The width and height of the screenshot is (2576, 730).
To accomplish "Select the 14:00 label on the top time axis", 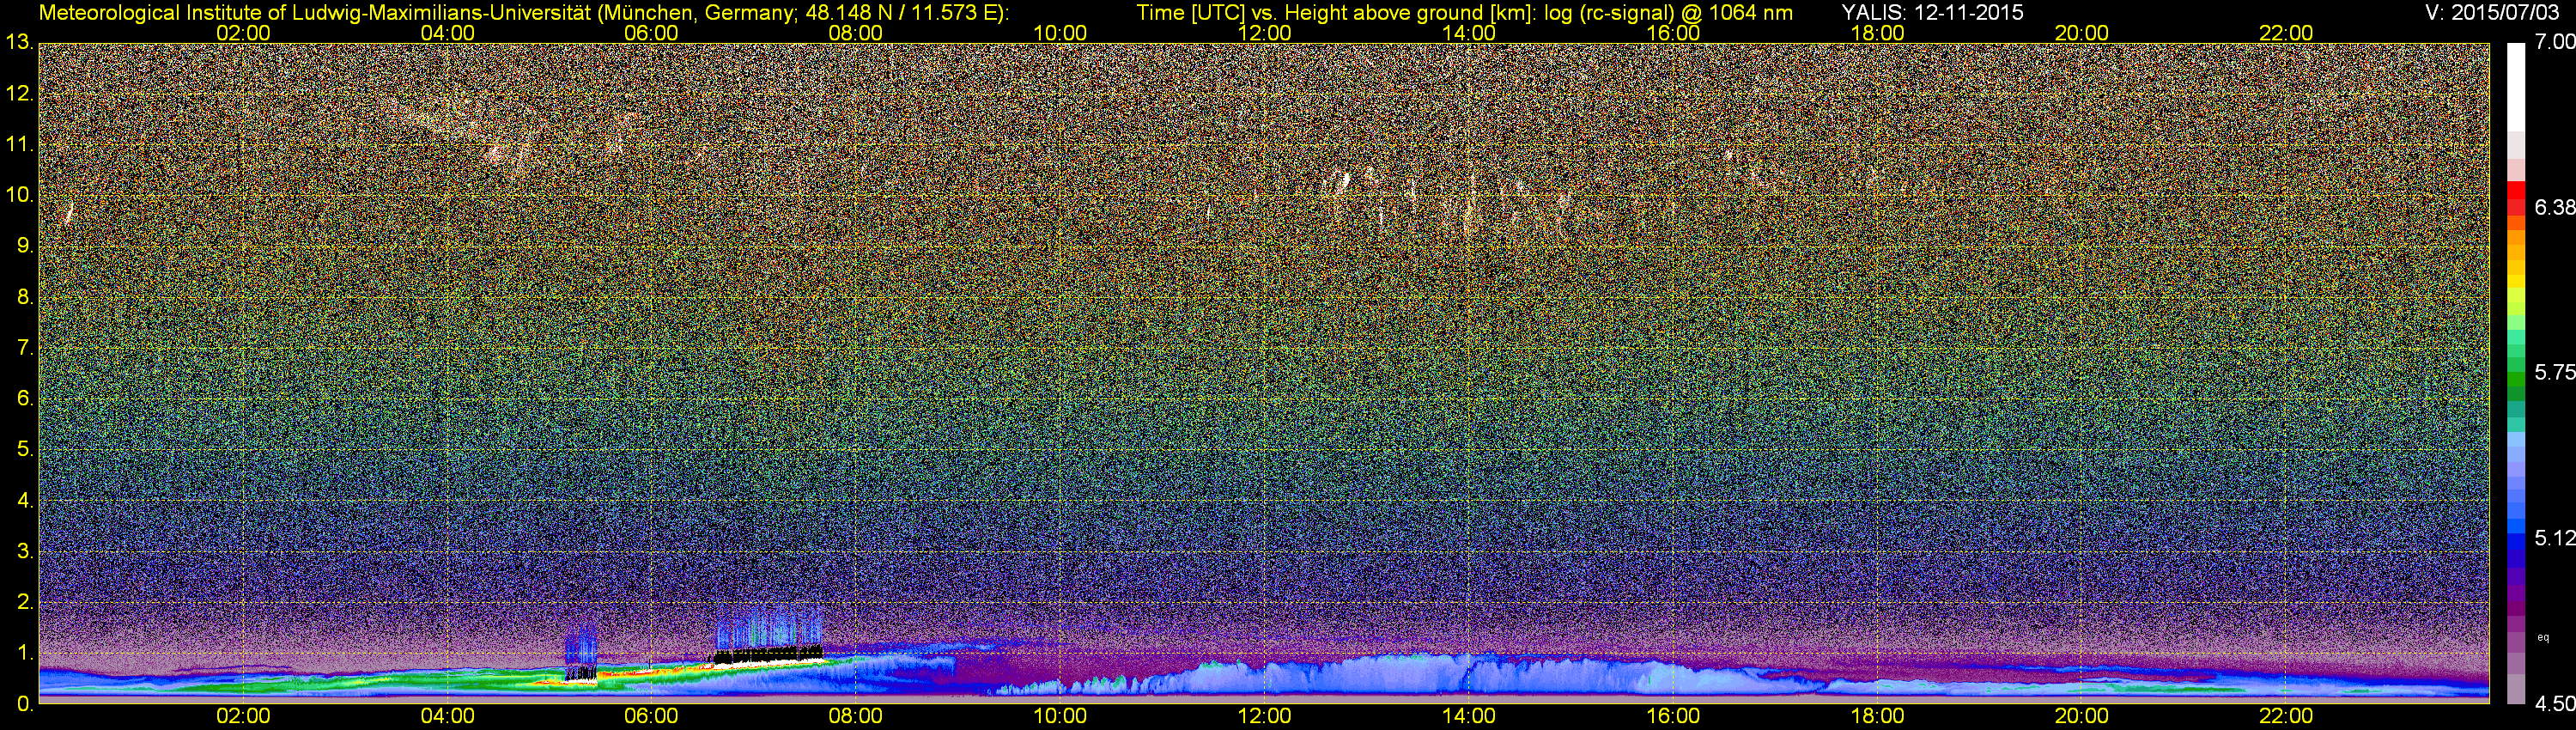I will tap(1469, 33).
